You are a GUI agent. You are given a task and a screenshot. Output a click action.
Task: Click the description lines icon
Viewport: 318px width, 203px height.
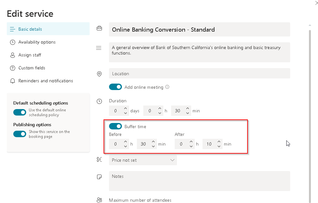[99, 48]
